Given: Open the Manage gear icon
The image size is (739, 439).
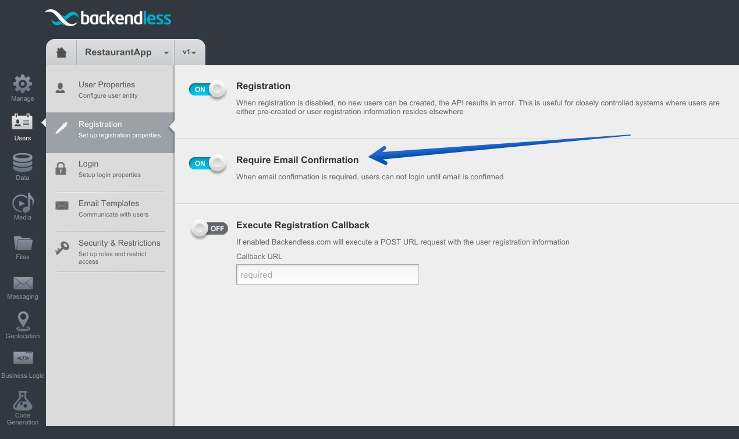Looking at the screenshot, I should [x=23, y=84].
